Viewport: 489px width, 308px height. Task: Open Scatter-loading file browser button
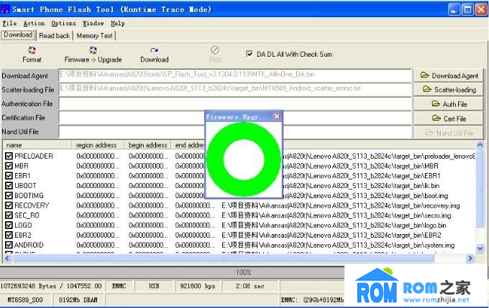(x=449, y=90)
